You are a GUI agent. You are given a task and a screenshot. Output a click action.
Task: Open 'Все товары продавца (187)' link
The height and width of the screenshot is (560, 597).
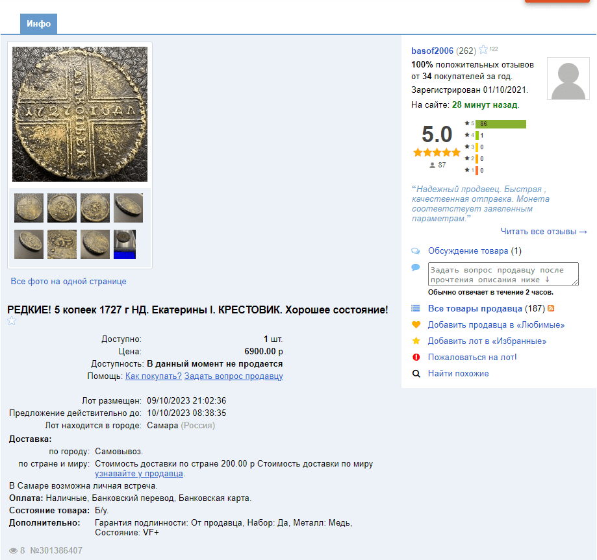[487, 308]
